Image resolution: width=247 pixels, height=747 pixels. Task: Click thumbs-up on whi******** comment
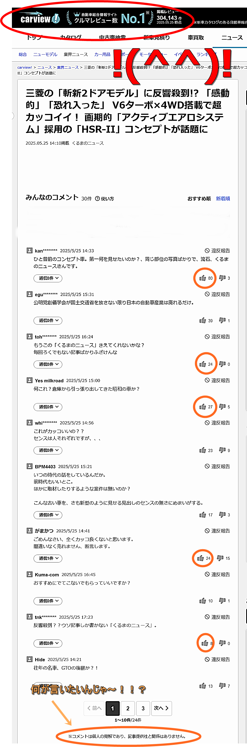click(202, 450)
